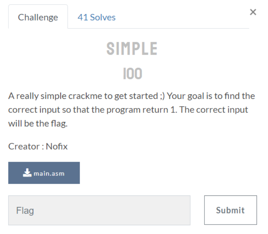The height and width of the screenshot is (234, 268).
Task: Submit the flag answer
Action: [x=231, y=210]
